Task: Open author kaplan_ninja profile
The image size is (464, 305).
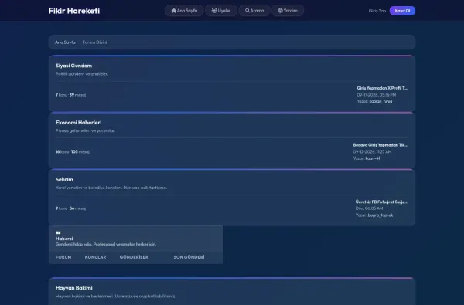Action: coord(380,101)
